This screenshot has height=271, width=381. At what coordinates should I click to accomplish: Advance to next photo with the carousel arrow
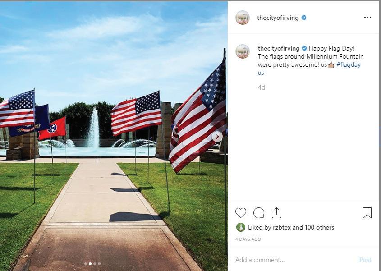coord(217,137)
